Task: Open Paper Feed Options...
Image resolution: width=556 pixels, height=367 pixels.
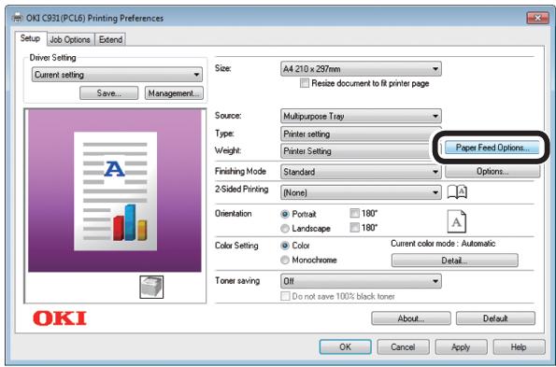Action: click(492, 148)
